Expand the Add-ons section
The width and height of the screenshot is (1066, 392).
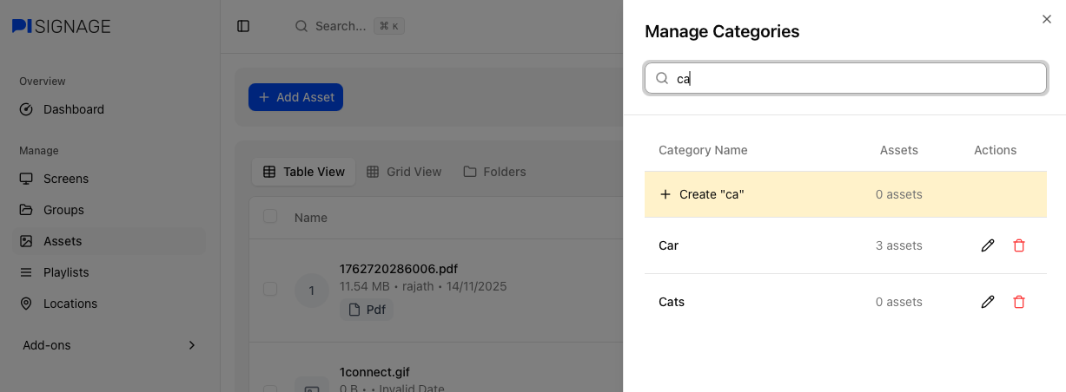coord(109,345)
